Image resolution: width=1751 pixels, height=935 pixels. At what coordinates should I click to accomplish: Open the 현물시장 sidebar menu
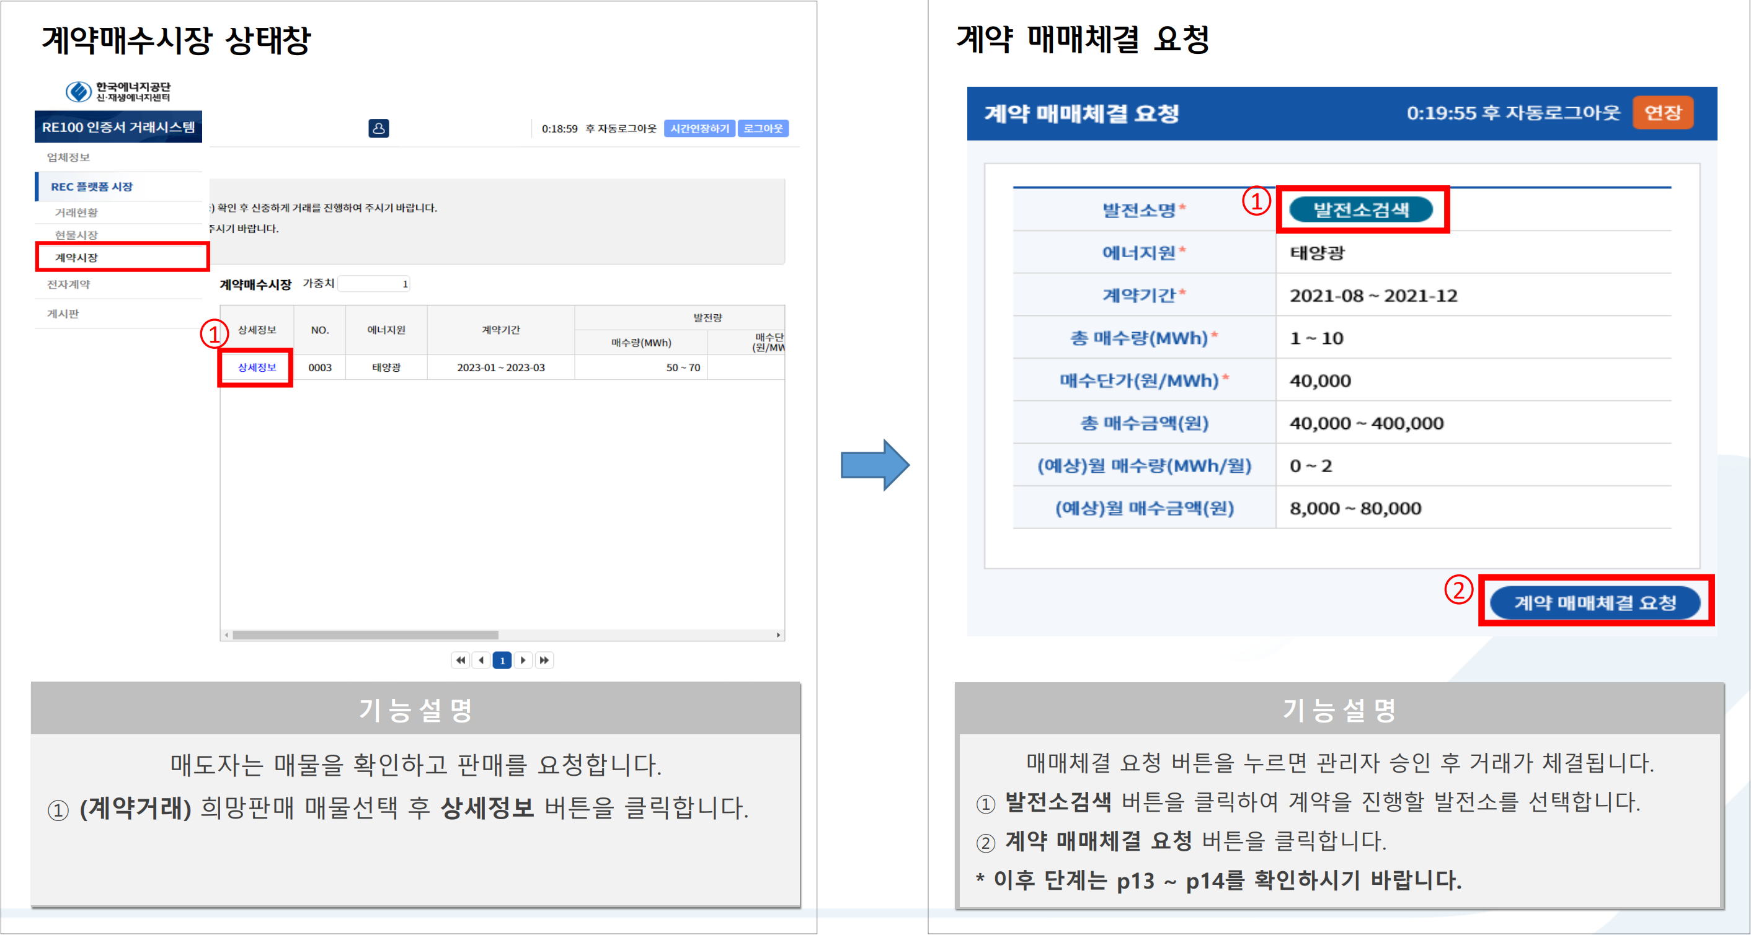click(77, 234)
